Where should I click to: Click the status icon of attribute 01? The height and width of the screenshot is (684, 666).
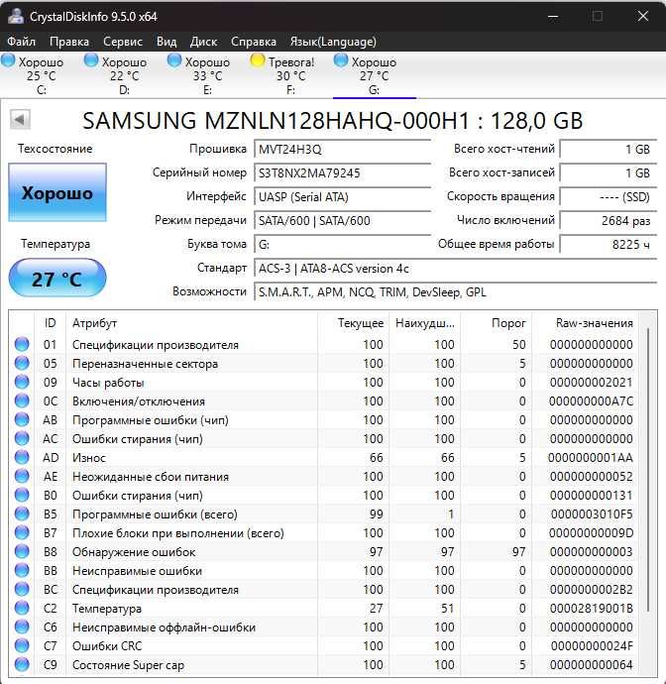click(x=22, y=344)
